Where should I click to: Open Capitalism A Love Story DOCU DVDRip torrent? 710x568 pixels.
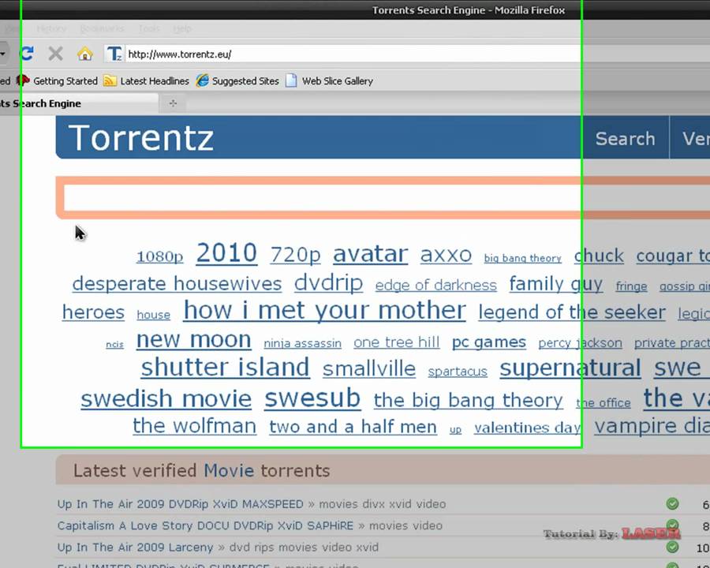205,525
